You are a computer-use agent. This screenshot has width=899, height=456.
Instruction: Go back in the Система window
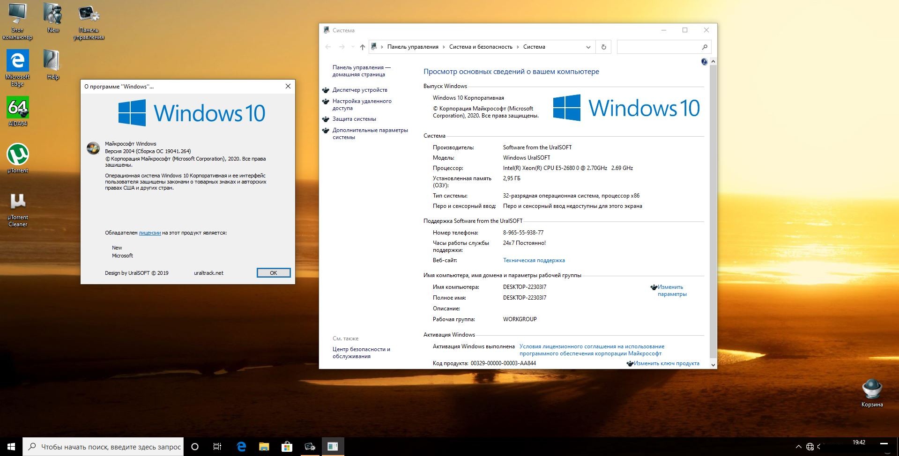click(x=328, y=47)
